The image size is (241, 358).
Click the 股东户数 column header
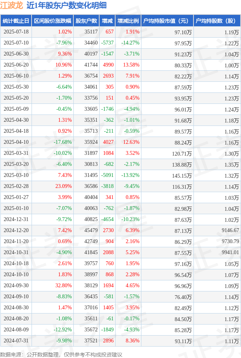point(86,21)
